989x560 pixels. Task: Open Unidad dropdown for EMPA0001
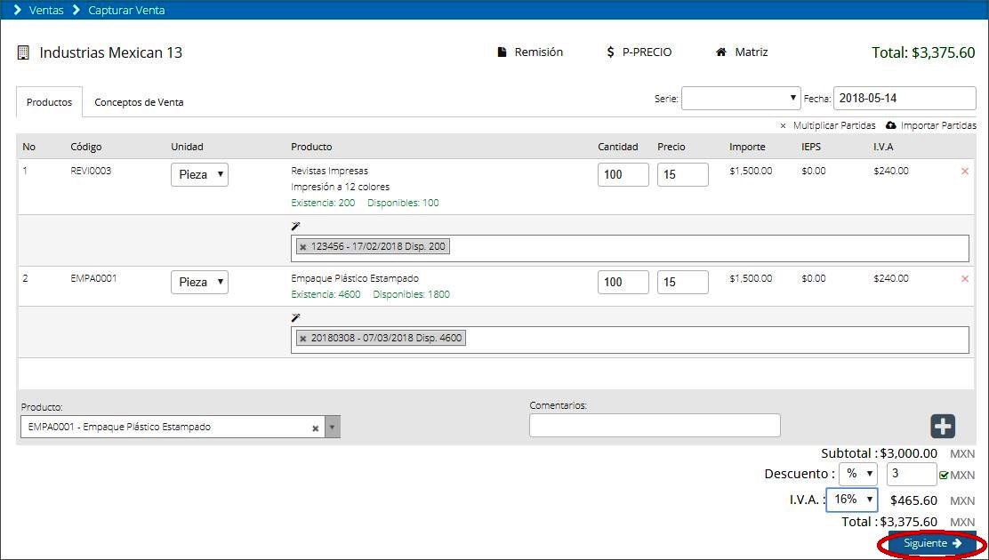(199, 282)
